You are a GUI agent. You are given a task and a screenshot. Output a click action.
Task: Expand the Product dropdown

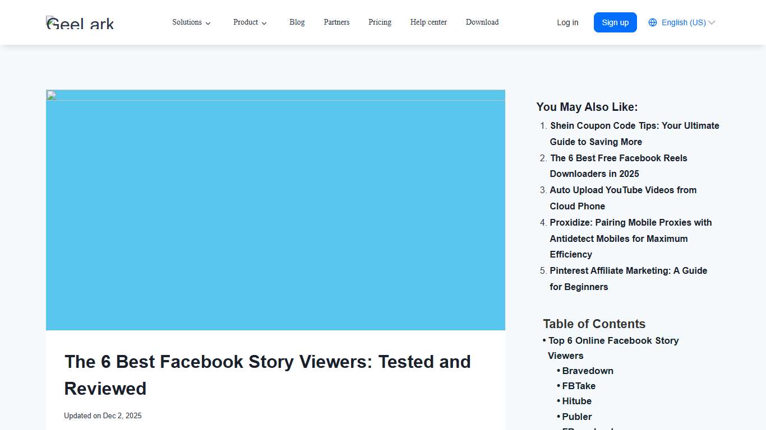tap(250, 22)
